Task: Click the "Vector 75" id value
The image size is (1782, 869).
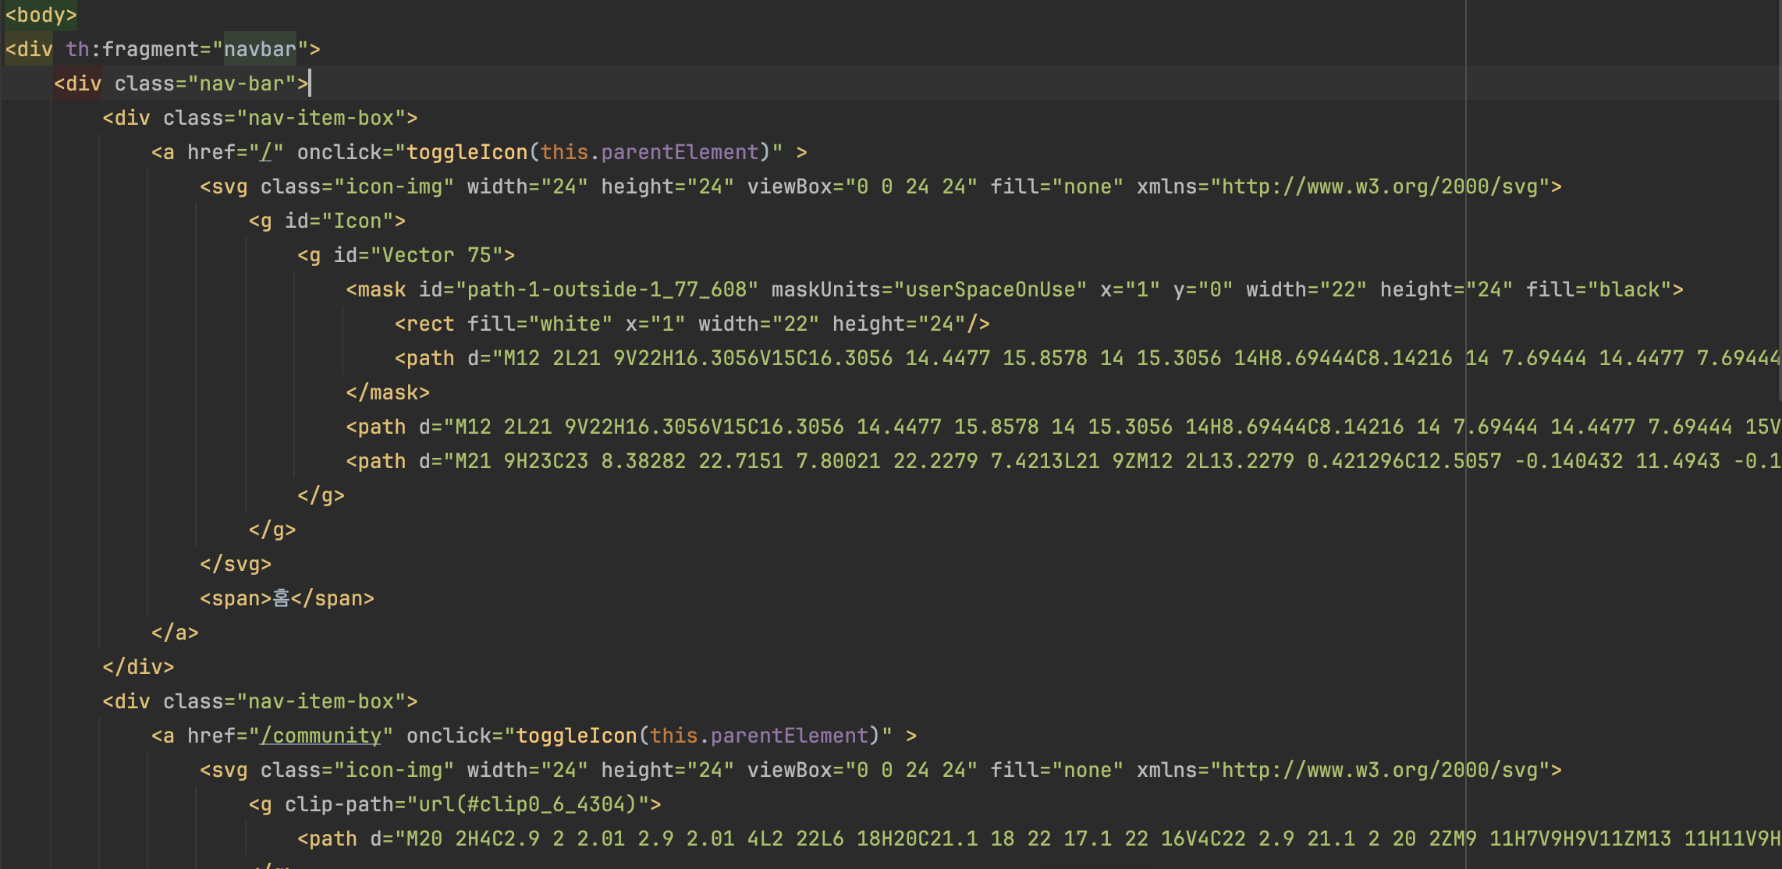Action: tap(436, 255)
